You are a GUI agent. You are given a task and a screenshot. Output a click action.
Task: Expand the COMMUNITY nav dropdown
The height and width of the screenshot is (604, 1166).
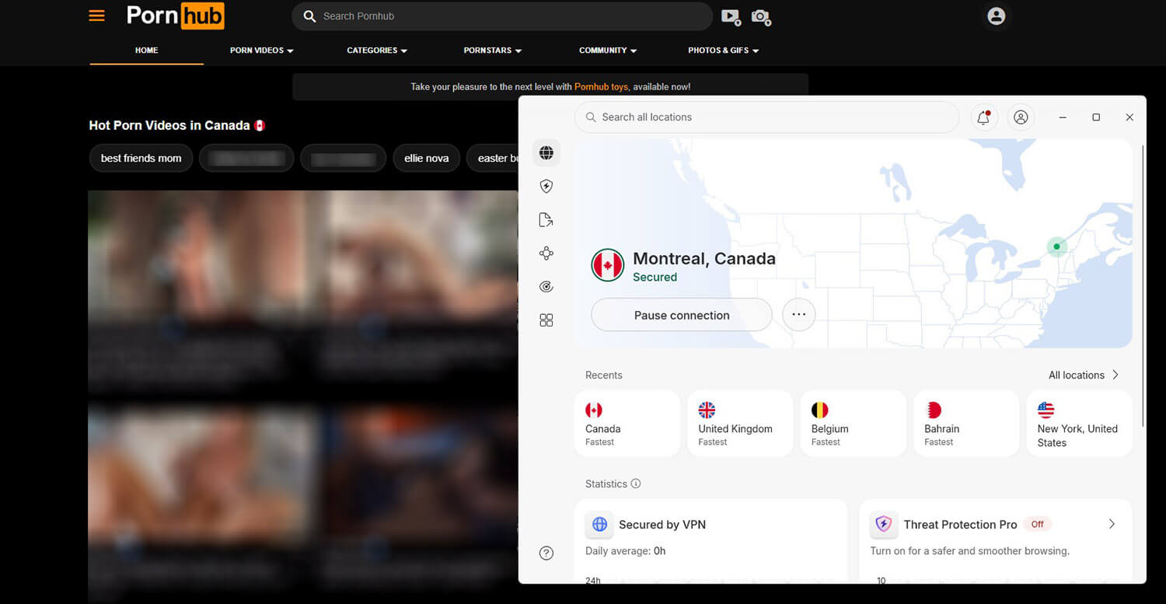point(608,51)
